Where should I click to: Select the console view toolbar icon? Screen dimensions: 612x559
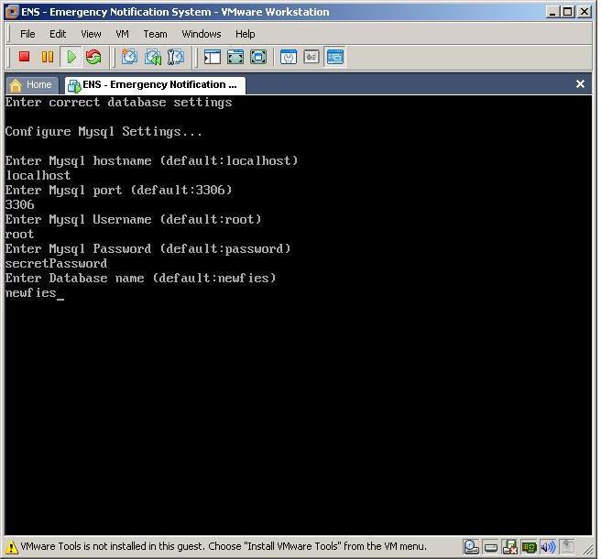335,57
